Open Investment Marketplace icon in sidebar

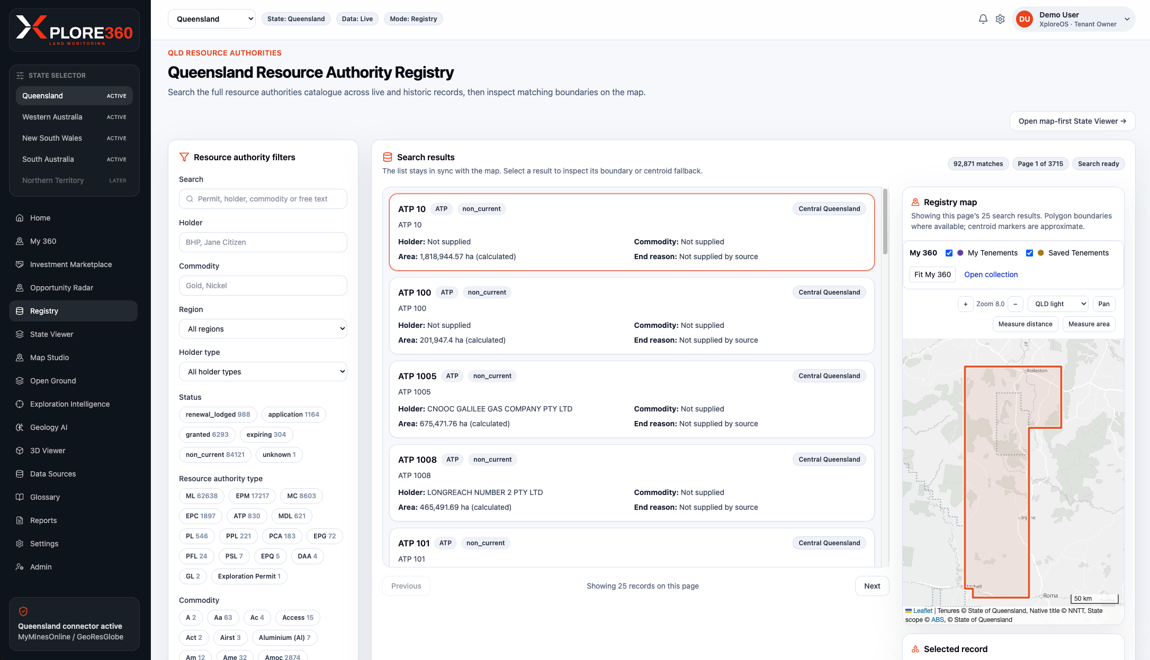point(20,264)
